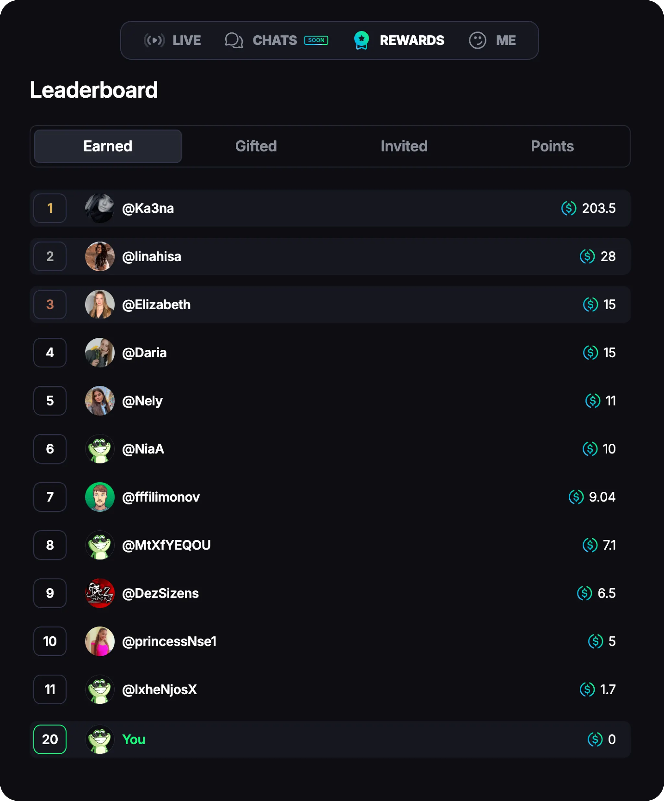
Task: Open the Points leaderboard tab
Action: [552, 146]
